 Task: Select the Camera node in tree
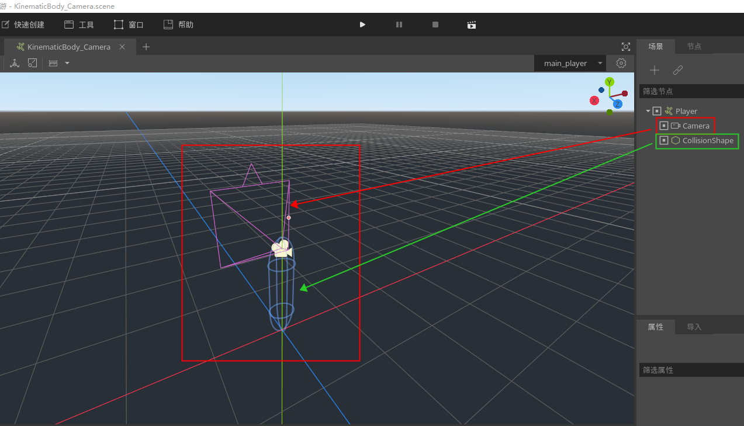696,126
